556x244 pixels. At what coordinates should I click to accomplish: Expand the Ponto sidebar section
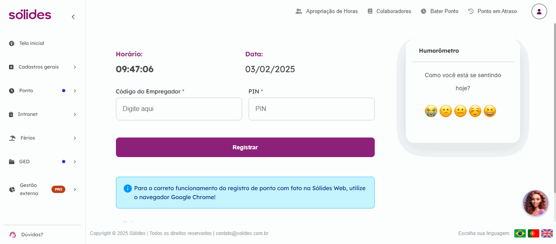pos(42,91)
